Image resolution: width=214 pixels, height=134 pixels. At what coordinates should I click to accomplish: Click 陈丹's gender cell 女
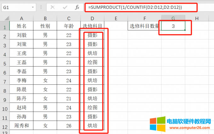pyautogui.click(x=45, y=99)
